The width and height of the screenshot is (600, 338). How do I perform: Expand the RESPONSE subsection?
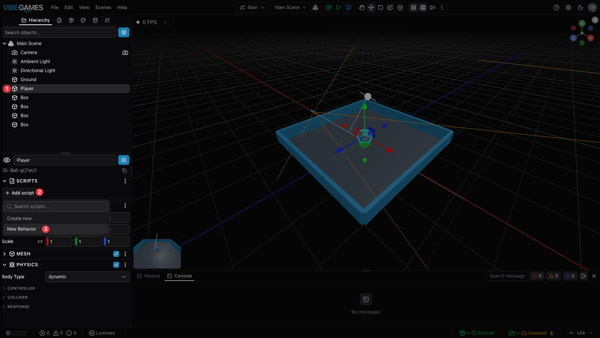click(4, 307)
